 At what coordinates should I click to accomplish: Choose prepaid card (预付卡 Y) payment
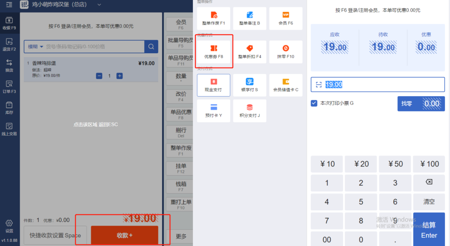[213, 110]
